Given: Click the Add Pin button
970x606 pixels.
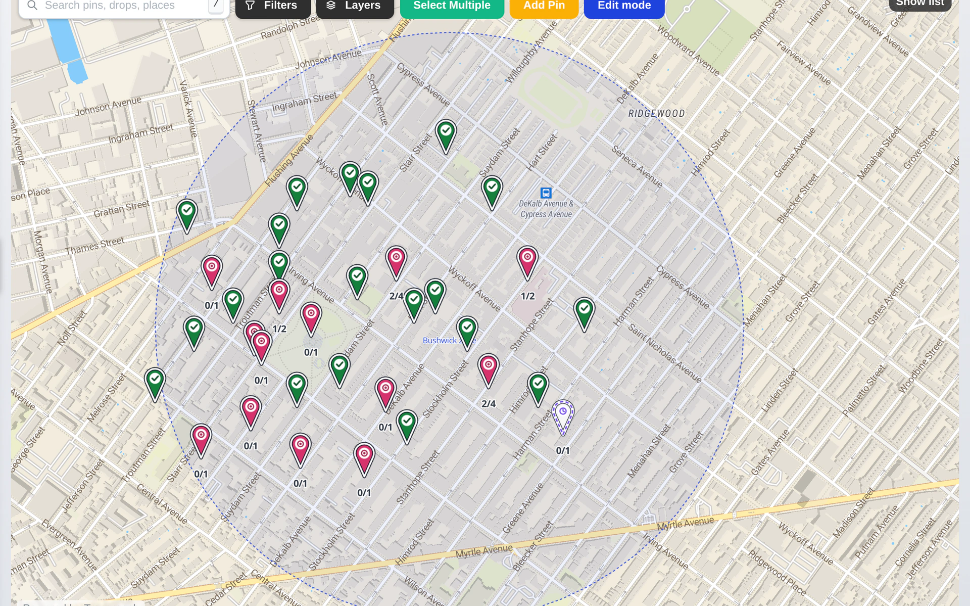Looking at the screenshot, I should 544,6.
